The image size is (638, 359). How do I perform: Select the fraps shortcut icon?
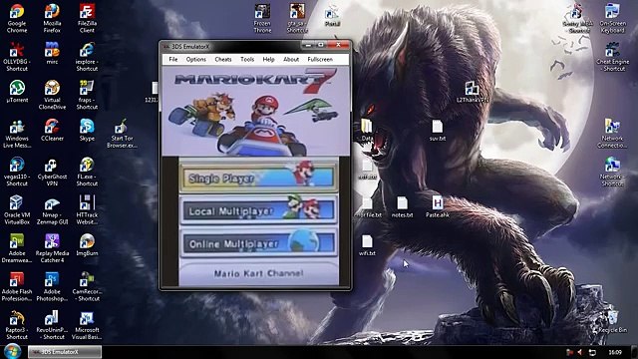coord(87,96)
